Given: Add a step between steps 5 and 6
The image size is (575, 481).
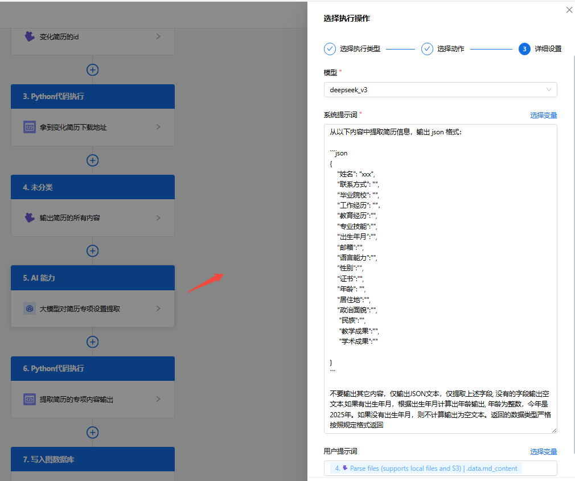Looking at the screenshot, I should pos(92,342).
